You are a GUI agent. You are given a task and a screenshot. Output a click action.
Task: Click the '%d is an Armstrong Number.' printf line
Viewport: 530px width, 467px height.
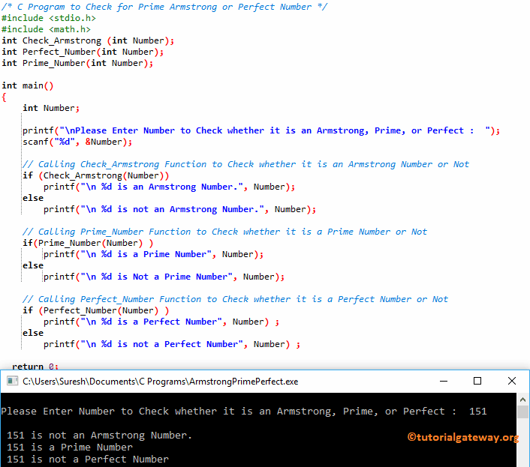pos(169,187)
